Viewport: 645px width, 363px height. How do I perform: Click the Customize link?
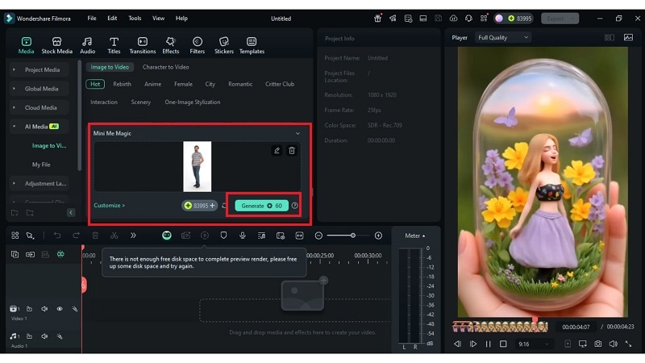[109, 206]
